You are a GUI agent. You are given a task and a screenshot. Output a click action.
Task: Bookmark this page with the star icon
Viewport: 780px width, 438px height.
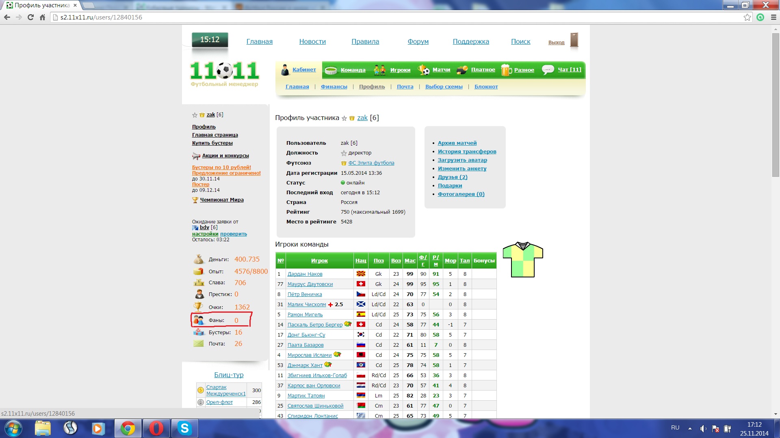(747, 17)
